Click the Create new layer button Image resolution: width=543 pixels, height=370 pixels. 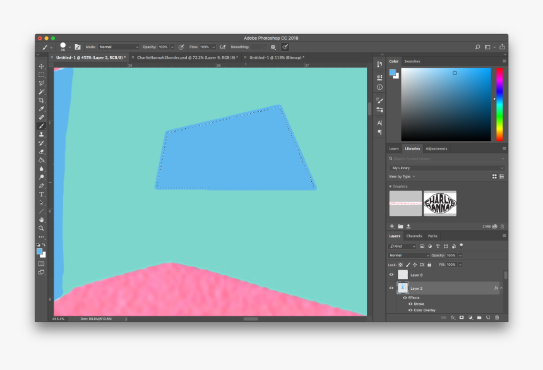tap(487, 317)
